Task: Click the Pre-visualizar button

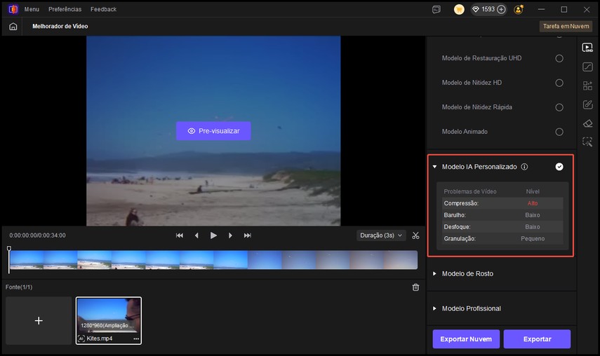Action: pos(213,130)
